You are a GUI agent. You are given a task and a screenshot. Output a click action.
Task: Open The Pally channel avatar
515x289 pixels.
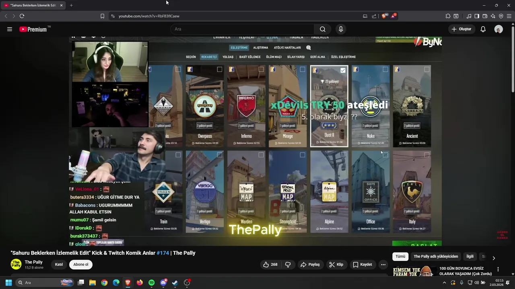point(16,264)
